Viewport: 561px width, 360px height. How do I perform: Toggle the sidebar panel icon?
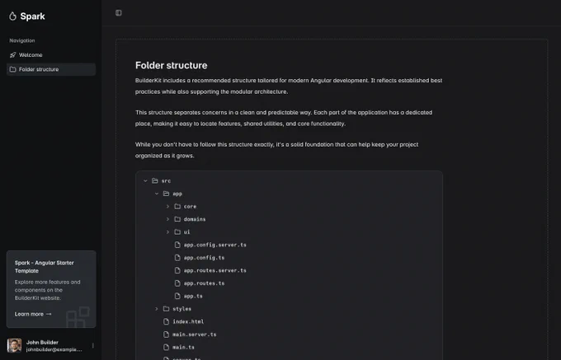(x=119, y=13)
